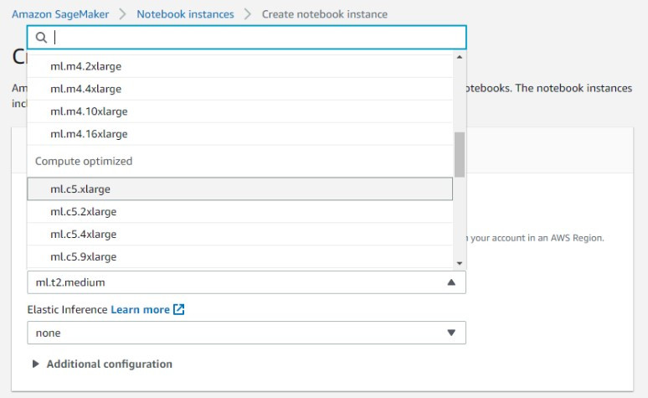648x398 pixels.
Task: Go to Amazon SageMaker breadcrumb
Action: [60, 14]
